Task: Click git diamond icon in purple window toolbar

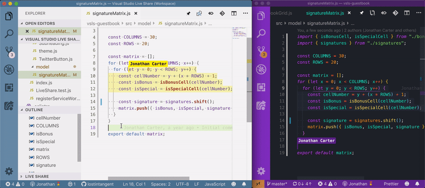Action: 395,13
